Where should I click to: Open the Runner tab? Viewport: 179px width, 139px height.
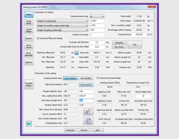coord(29,38)
